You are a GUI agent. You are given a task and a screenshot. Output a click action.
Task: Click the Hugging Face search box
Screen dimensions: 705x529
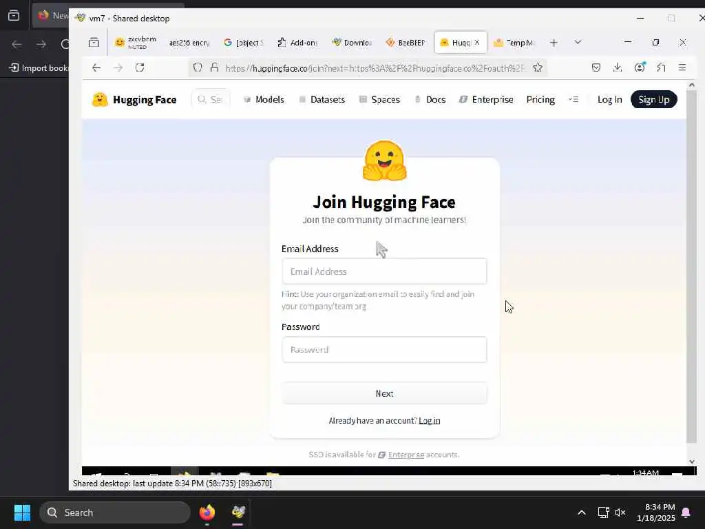pyautogui.click(x=211, y=99)
